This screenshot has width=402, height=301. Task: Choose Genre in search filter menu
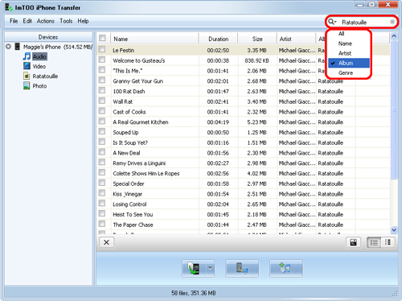[x=349, y=72]
